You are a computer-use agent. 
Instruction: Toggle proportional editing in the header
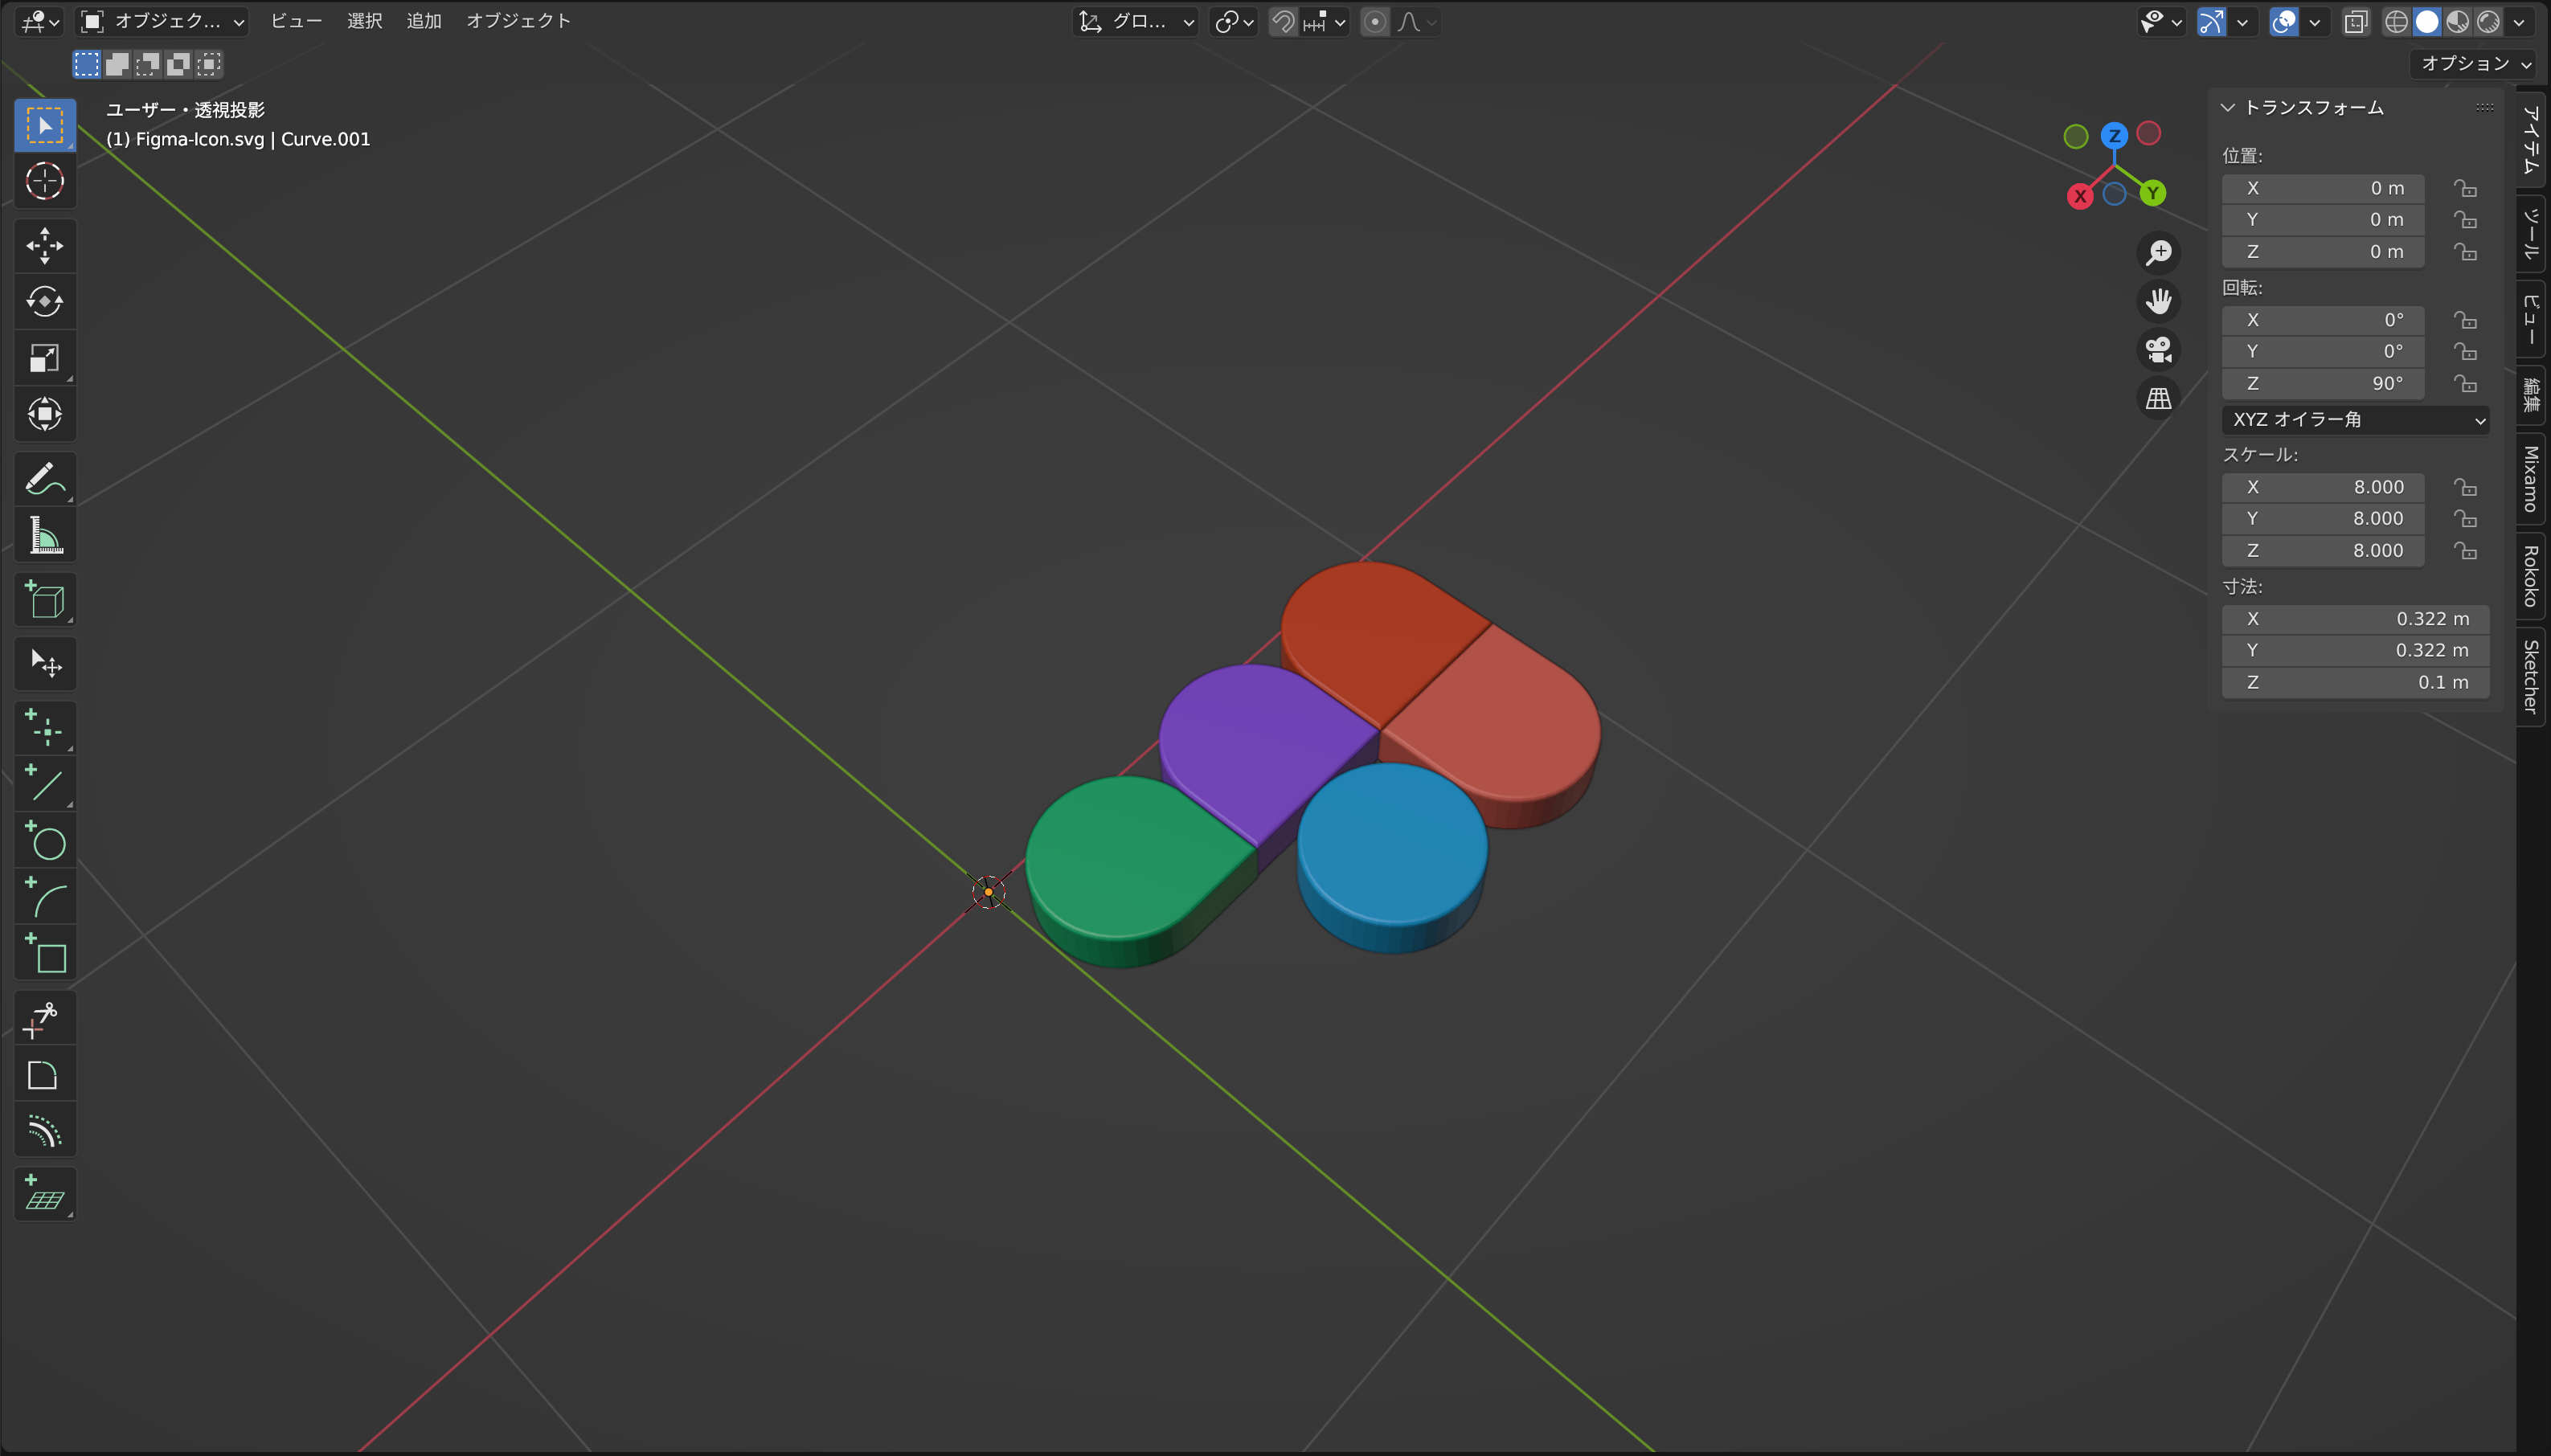coord(1375,21)
